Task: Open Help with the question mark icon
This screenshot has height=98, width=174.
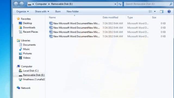Action: 169,11
